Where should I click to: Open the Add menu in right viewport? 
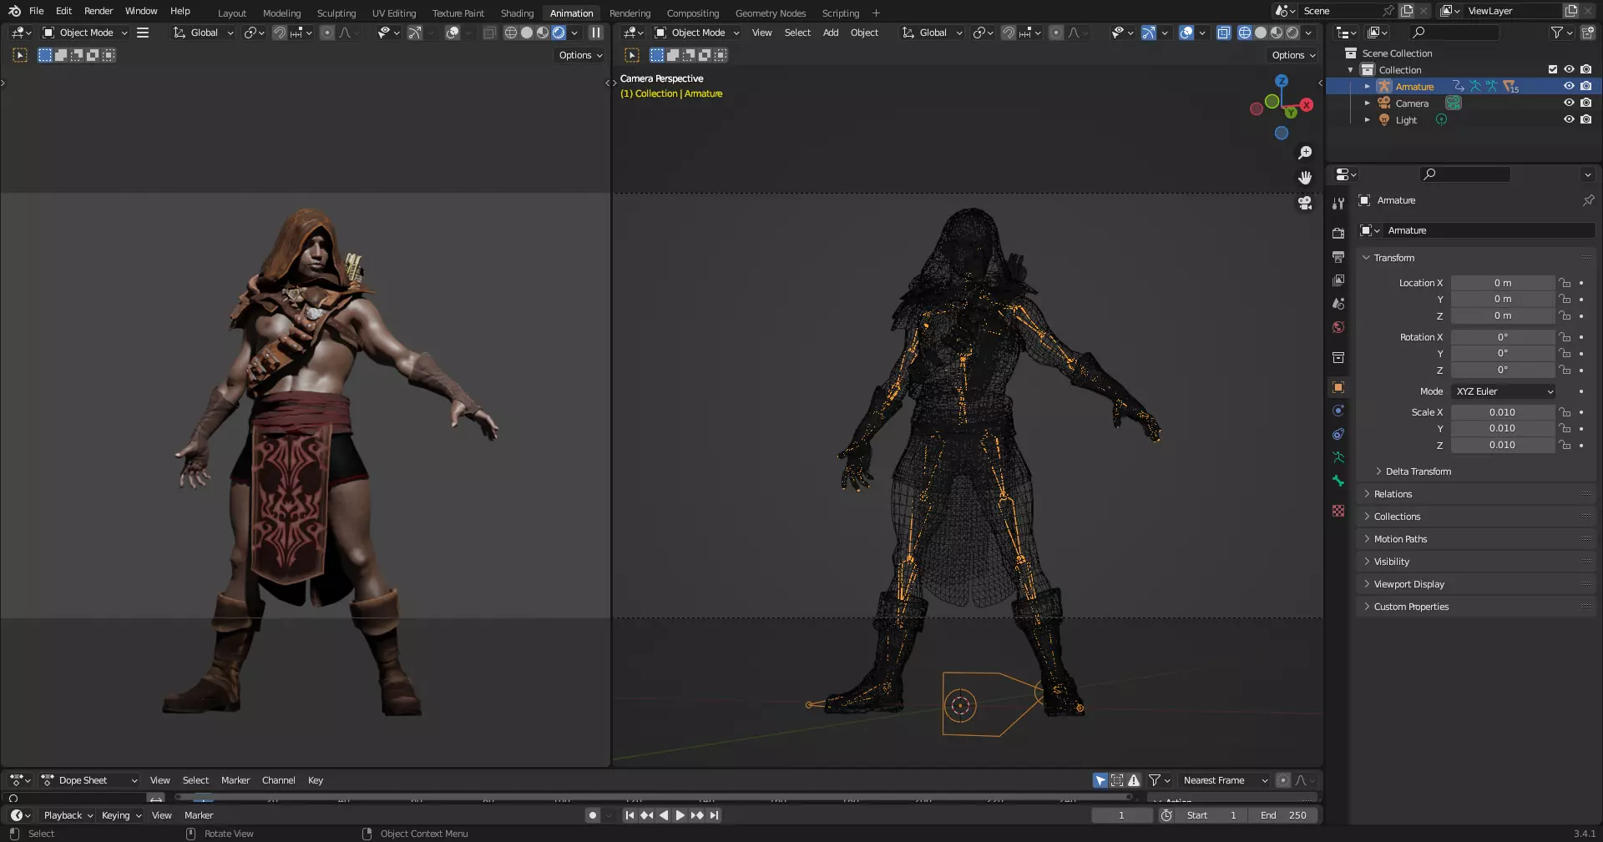[x=831, y=33]
